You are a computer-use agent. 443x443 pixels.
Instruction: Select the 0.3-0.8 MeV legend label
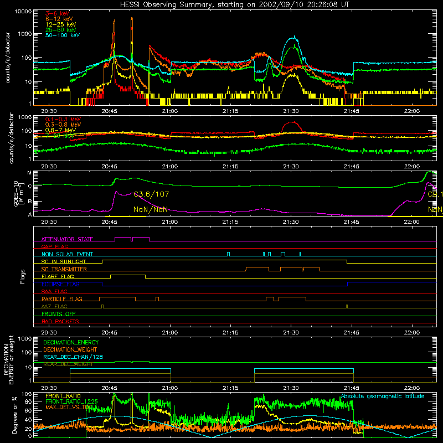tap(63, 125)
